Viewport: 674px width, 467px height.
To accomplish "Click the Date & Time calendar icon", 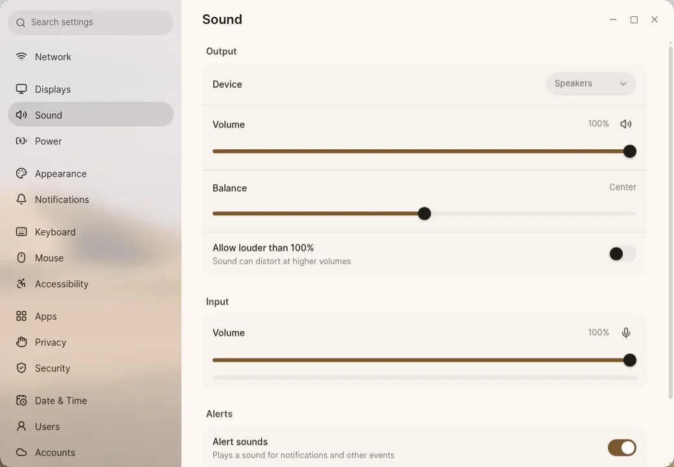I will pyautogui.click(x=21, y=400).
